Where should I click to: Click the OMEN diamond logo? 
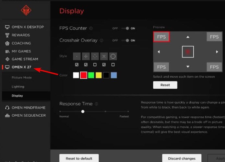point(26,10)
